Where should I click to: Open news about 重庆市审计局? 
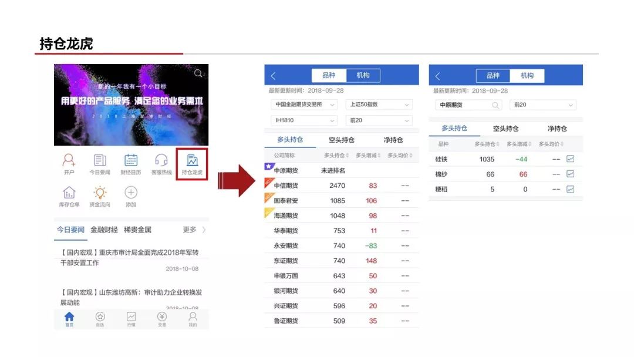[x=131, y=260]
